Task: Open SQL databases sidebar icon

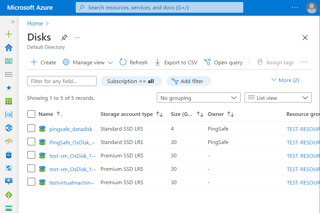Action: (9, 155)
